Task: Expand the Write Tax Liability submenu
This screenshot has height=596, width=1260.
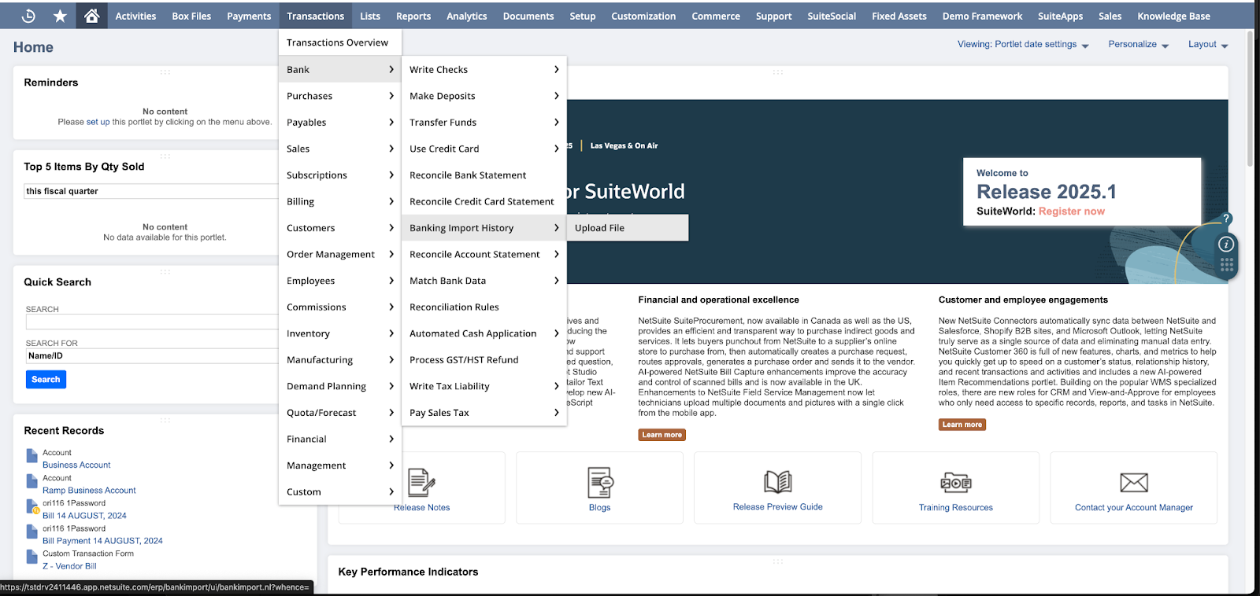Action: pos(484,387)
